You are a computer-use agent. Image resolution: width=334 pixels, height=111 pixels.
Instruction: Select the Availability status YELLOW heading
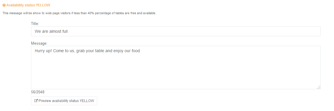click(26, 5)
